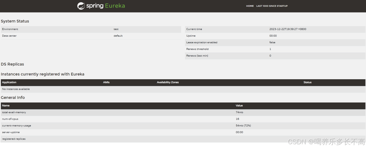Click the environment value test

(116, 29)
